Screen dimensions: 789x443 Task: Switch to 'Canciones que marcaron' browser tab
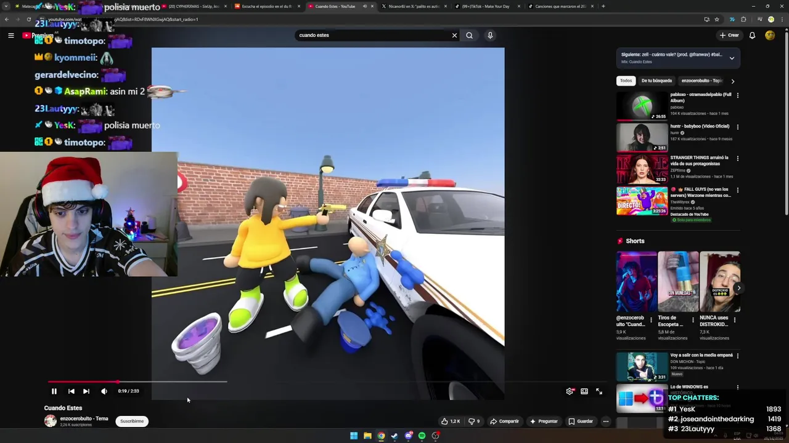click(x=560, y=6)
